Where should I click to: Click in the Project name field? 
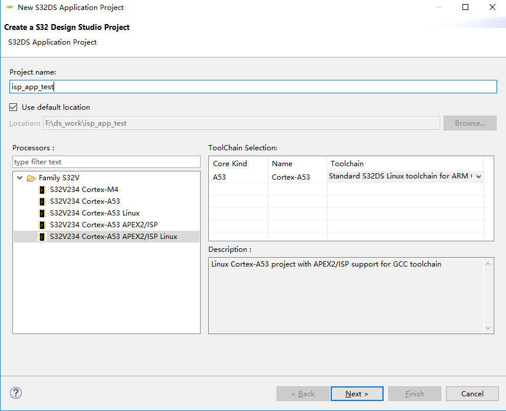(x=253, y=86)
